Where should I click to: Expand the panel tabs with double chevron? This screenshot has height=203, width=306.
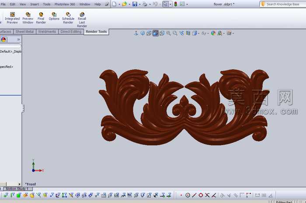coord(18,40)
